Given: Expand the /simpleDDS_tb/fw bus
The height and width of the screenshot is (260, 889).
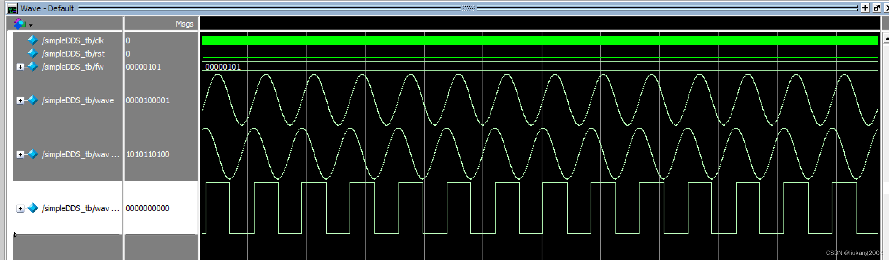Looking at the screenshot, I should pos(20,67).
